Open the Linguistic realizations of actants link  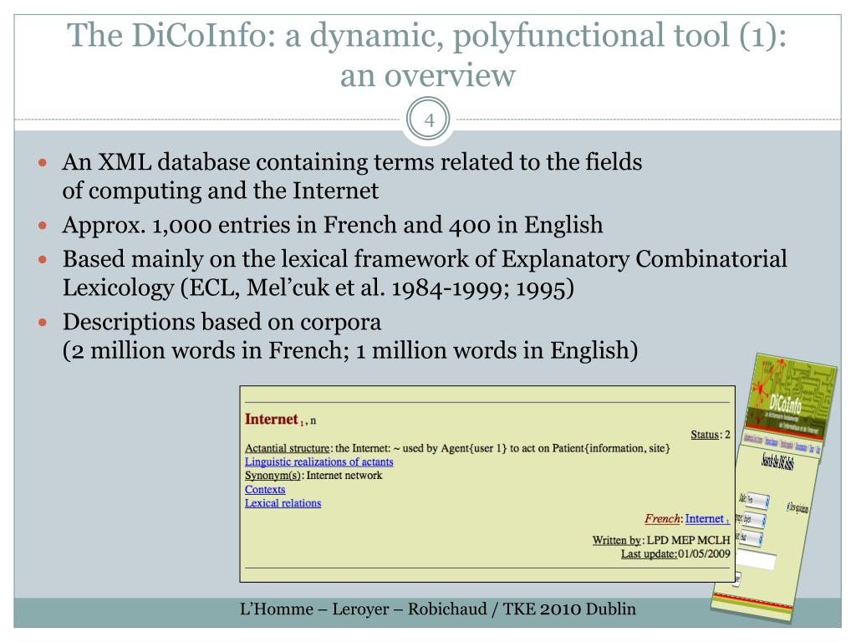(318, 461)
